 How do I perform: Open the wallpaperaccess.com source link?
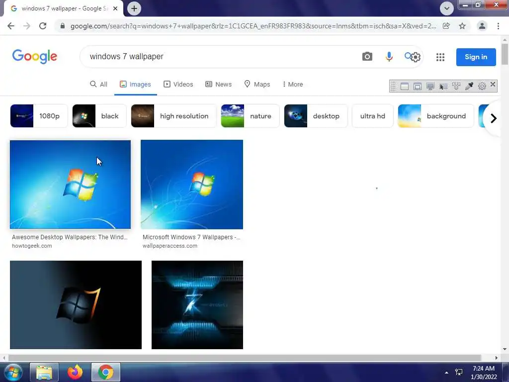pyautogui.click(x=170, y=246)
